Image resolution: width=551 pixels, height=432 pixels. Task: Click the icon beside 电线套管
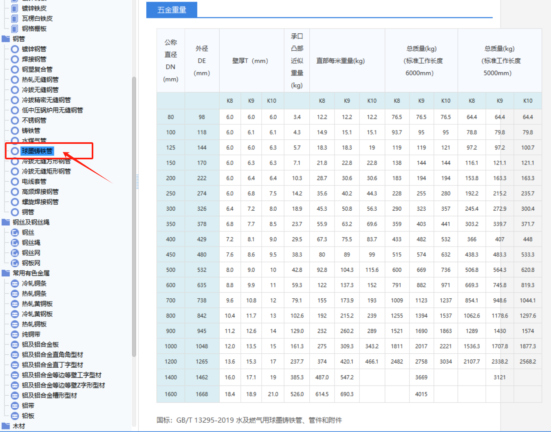click(15, 182)
